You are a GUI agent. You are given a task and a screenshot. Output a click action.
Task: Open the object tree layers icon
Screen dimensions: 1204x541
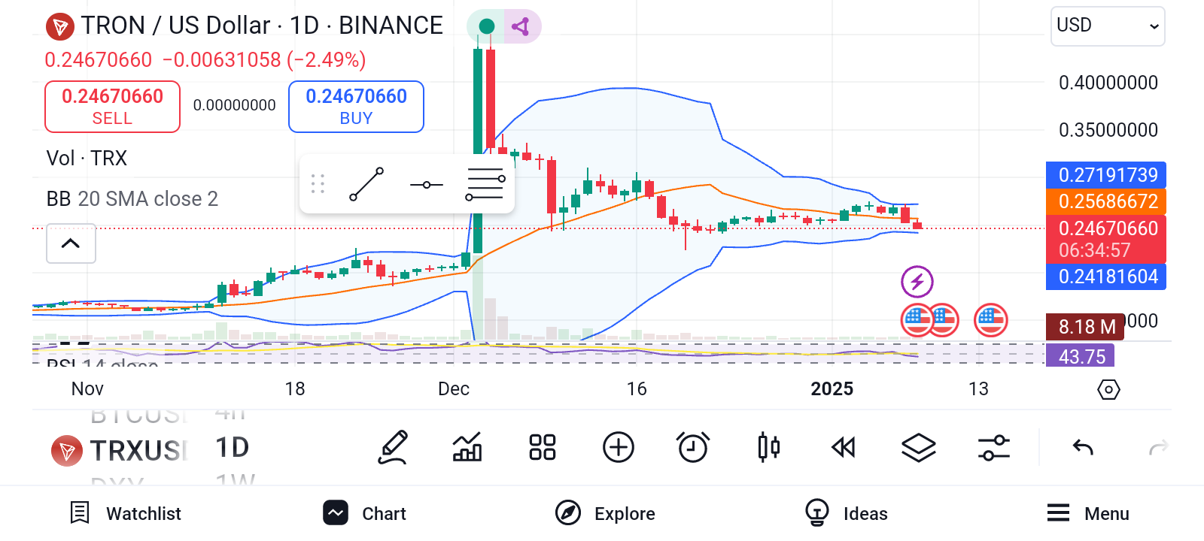(x=919, y=448)
